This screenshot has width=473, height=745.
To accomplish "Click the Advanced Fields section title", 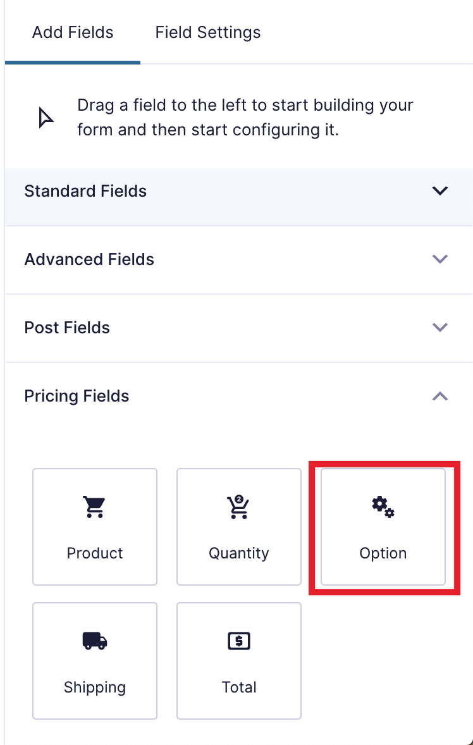I will point(89,259).
